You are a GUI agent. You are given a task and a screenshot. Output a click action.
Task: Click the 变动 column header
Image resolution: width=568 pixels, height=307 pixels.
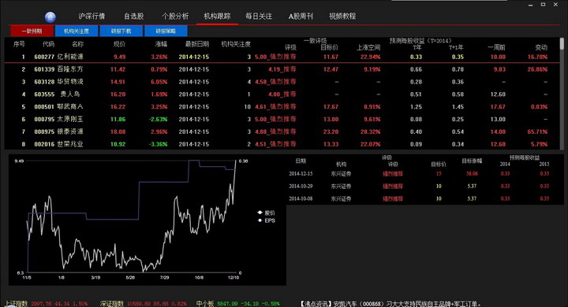(541, 47)
